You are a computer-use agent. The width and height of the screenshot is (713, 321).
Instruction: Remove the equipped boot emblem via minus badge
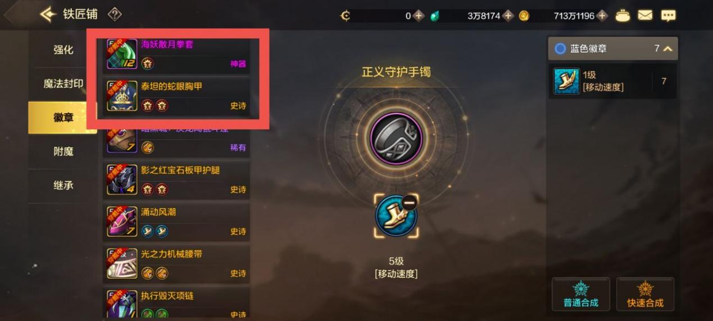click(410, 203)
